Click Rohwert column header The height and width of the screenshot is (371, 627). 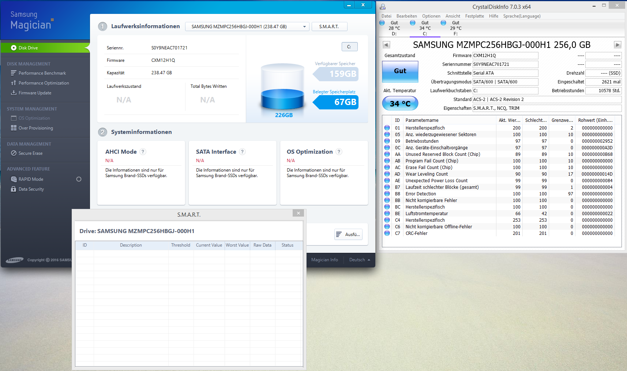pos(595,120)
